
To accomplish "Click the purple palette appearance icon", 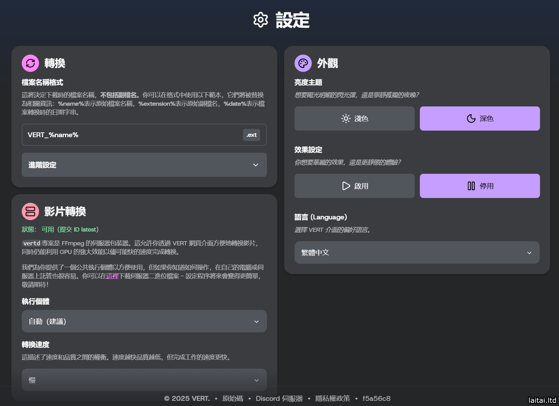I will (x=303, y=63).
